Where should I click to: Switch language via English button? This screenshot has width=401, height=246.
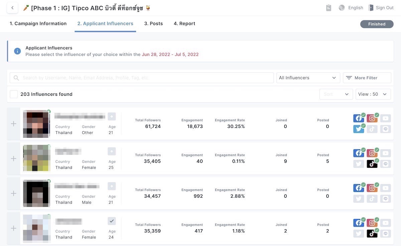click(x=351, y=8)
